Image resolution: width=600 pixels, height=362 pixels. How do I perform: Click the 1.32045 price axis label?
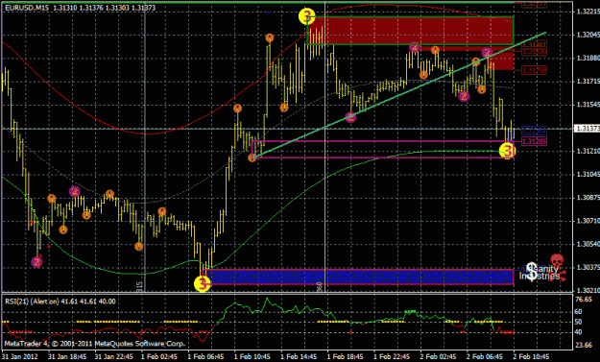(x=588, y=36)
